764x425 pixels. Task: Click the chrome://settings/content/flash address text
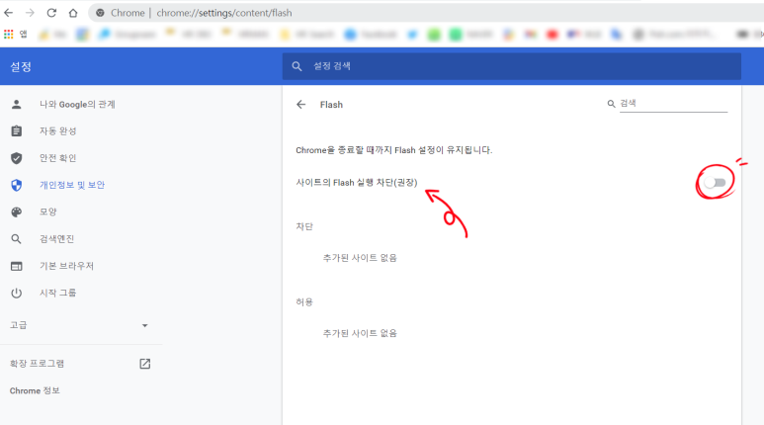[224, 13]
